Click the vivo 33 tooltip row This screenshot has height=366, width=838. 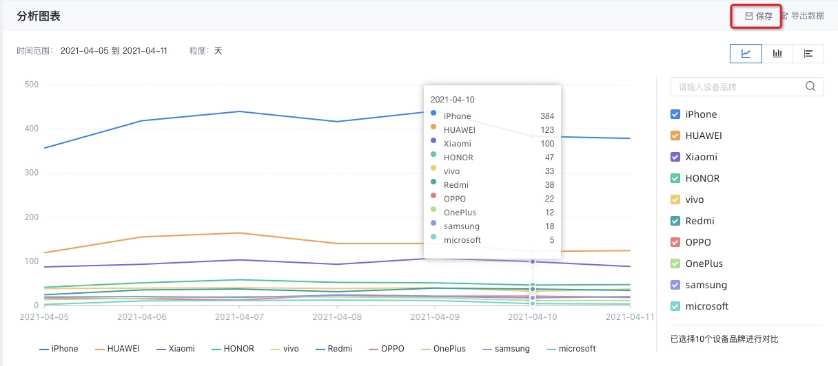pyautogui.click(x=492, y=171)
